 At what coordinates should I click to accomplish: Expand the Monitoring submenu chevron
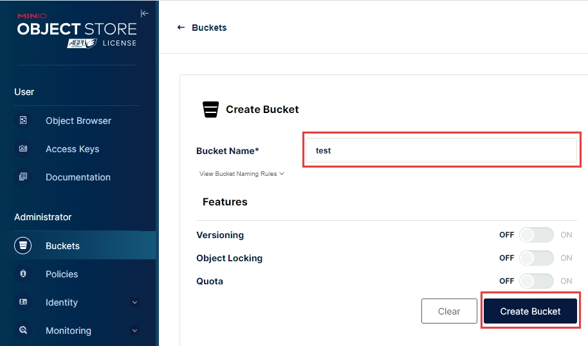(134, 331)
